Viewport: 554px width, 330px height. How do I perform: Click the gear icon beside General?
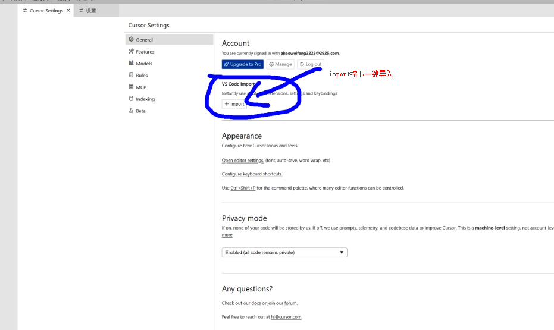pos(131,39)
